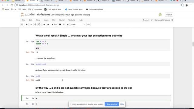Click the Javascript (Node.js) kernel name

162,20
